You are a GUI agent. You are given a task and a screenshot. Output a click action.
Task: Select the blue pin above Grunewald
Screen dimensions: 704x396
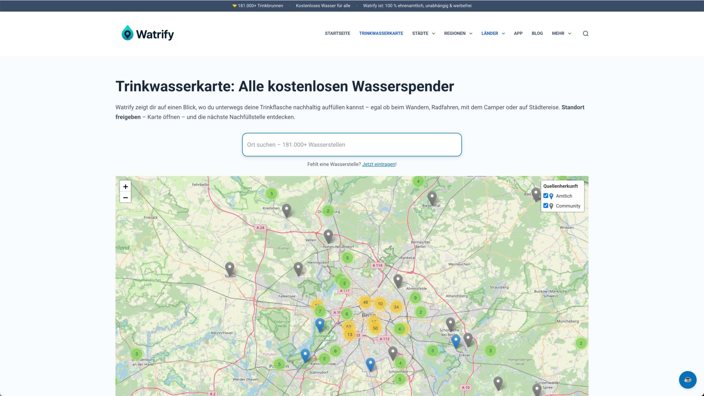tap(320, 325)
